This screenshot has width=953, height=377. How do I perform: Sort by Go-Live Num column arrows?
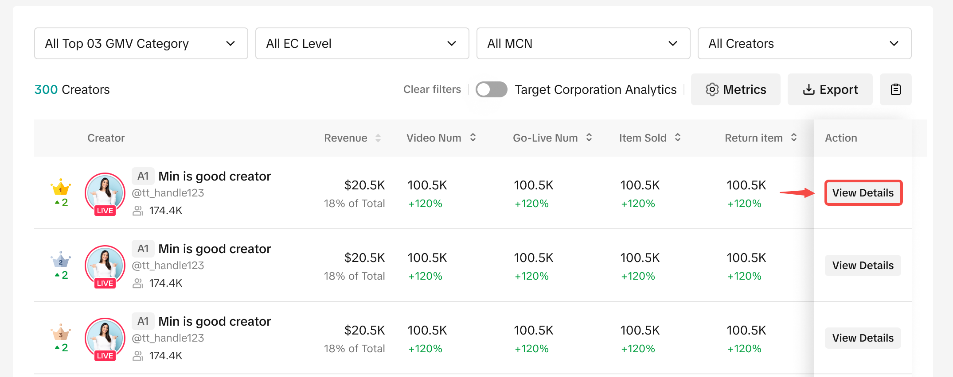(589, 138)
